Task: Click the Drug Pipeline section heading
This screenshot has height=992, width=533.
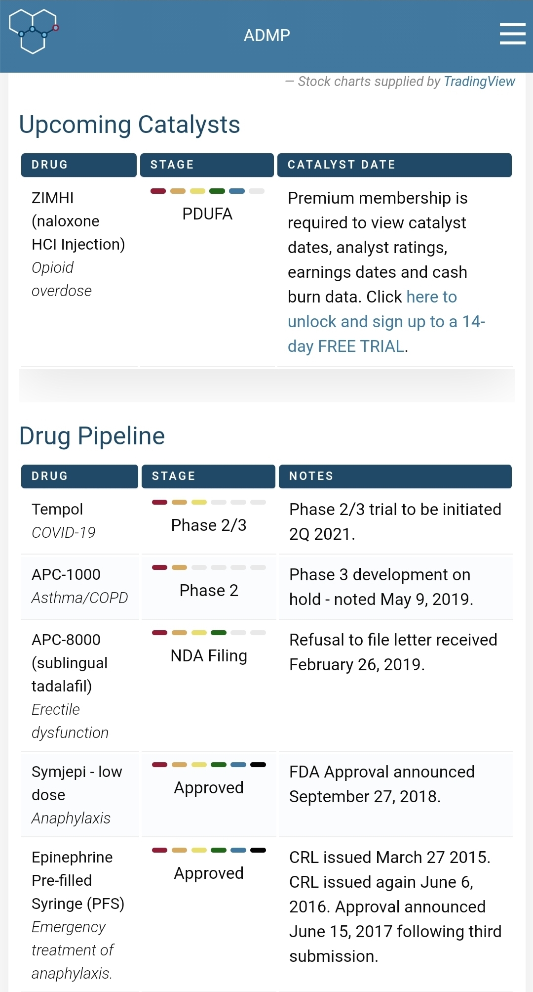Action: pos(92,436)
